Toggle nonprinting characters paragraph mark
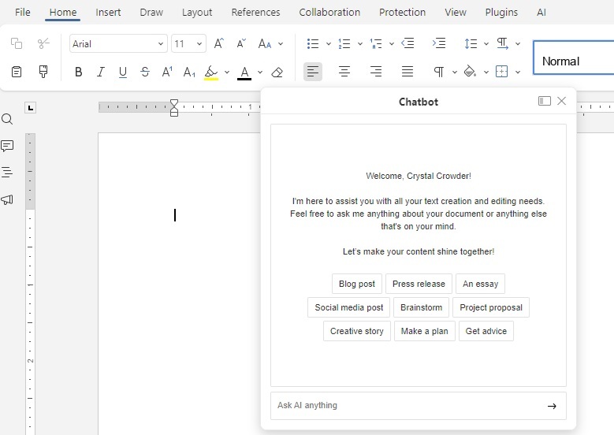The height and width of the screenshot is (435, 614). coord(439,72)
